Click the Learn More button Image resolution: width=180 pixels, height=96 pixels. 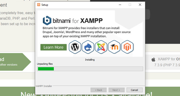coord(53,47)
